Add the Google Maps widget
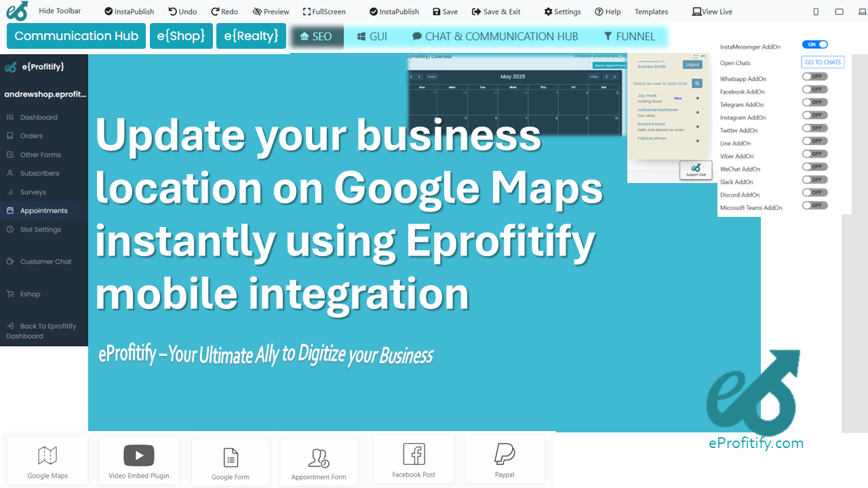Image resolution: width=868 pixels, height=488 pixels. tap(47, 461)
